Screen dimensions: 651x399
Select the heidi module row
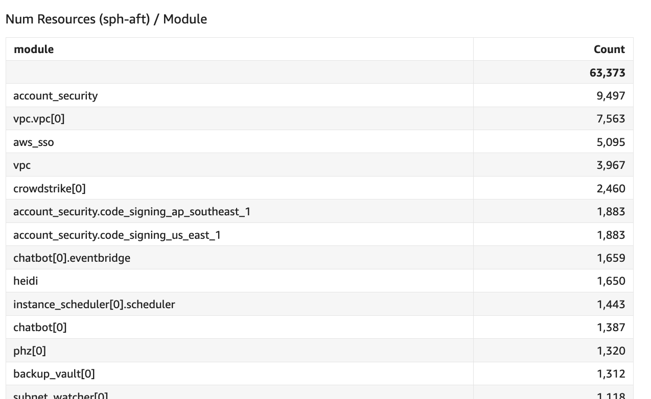(26, 281)
